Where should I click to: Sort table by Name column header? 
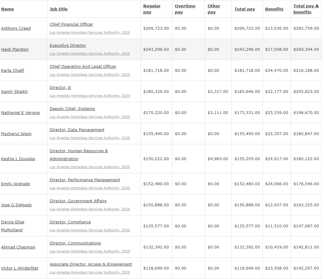click(7, 9)
